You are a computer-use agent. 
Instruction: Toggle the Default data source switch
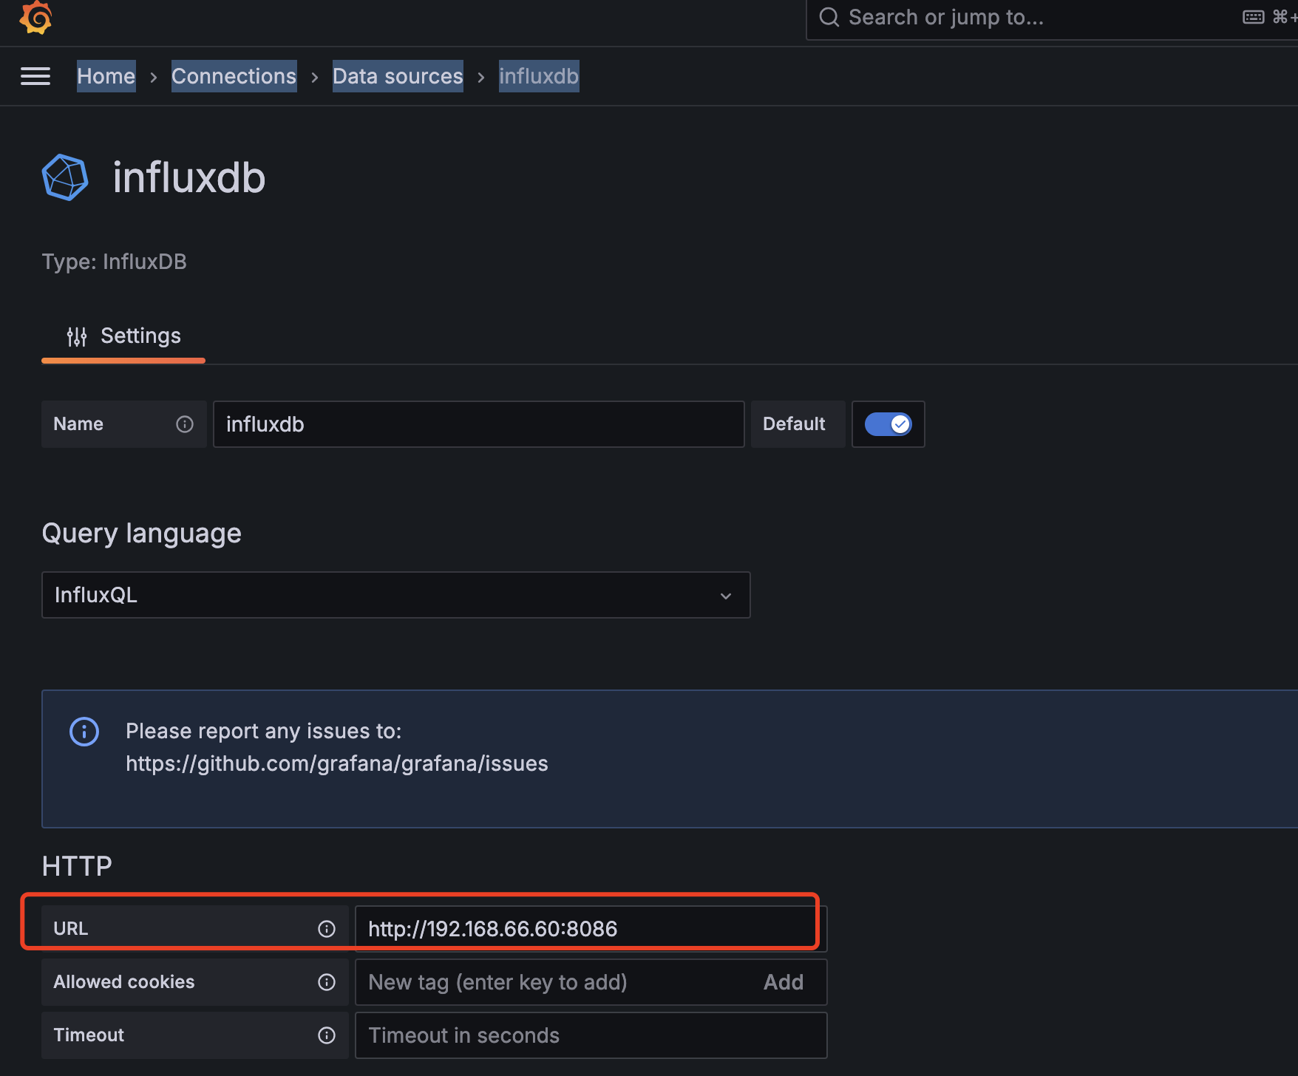coord(888,424)
